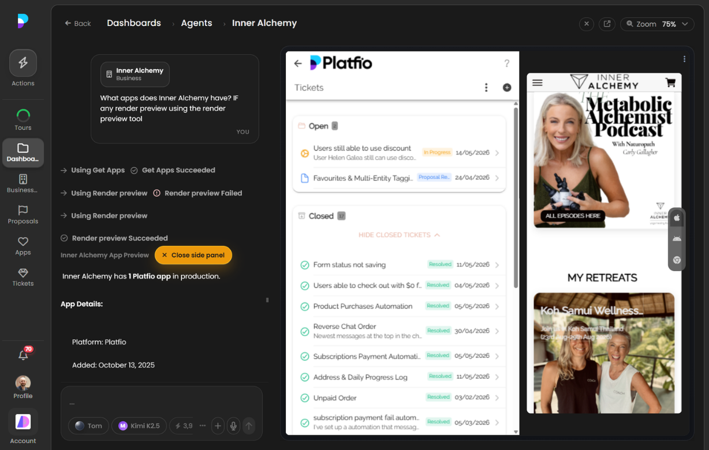
Task: Click the Metabolic Alchemist Podcast banner
Action: point(604,159)
